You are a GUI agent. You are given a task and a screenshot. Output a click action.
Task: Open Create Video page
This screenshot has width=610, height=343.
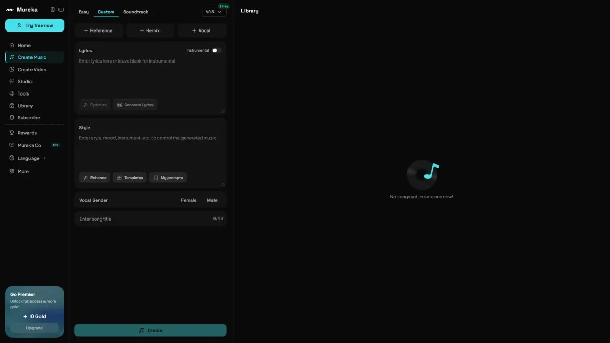pos(35,70)
